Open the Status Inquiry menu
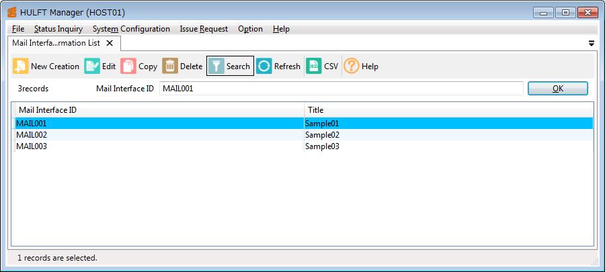The height and width of the screenshot is (272, 605). pos(58,29)
